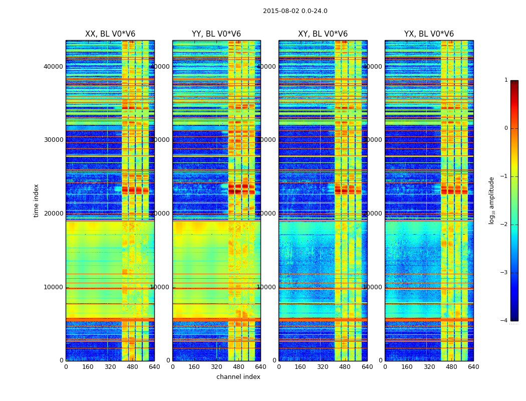Click the figure title 2015-08-02 0.0-24.0
Image resolution: width=526 pixels, height=401 pixels.
(x=295, y=11)
